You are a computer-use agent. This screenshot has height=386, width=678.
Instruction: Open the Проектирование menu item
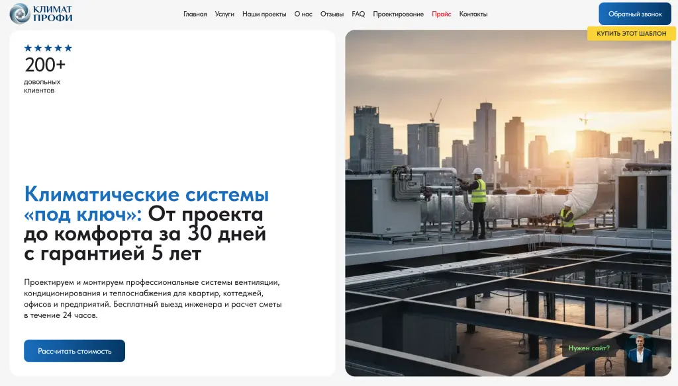point(398,14)
